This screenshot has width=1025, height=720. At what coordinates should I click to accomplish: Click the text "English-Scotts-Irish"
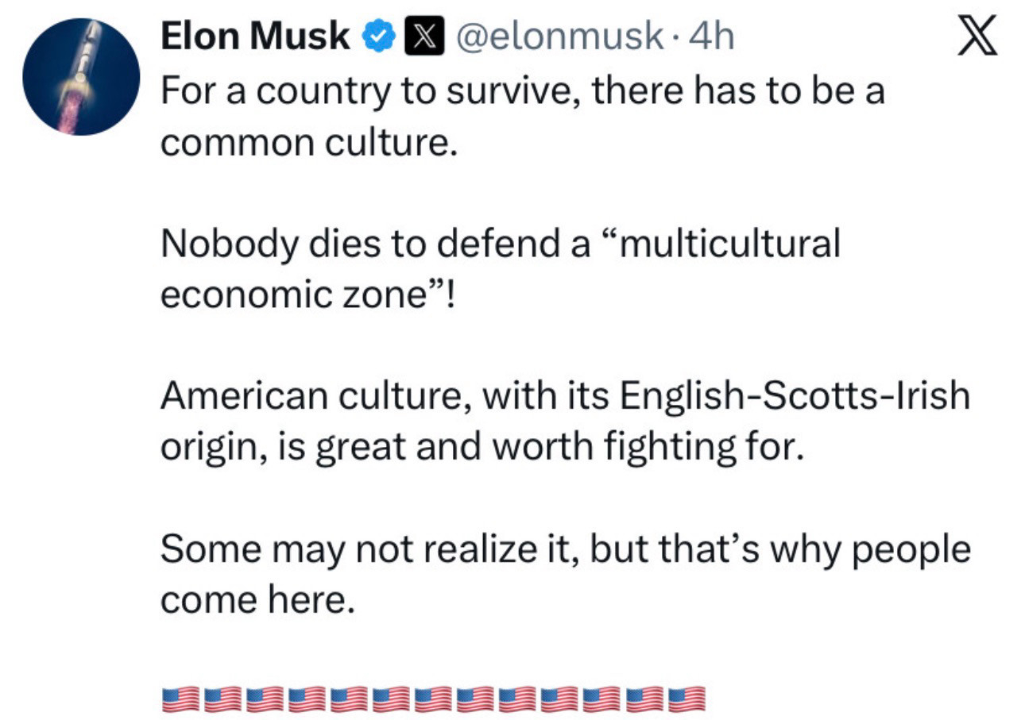click(x=795, y=396)
